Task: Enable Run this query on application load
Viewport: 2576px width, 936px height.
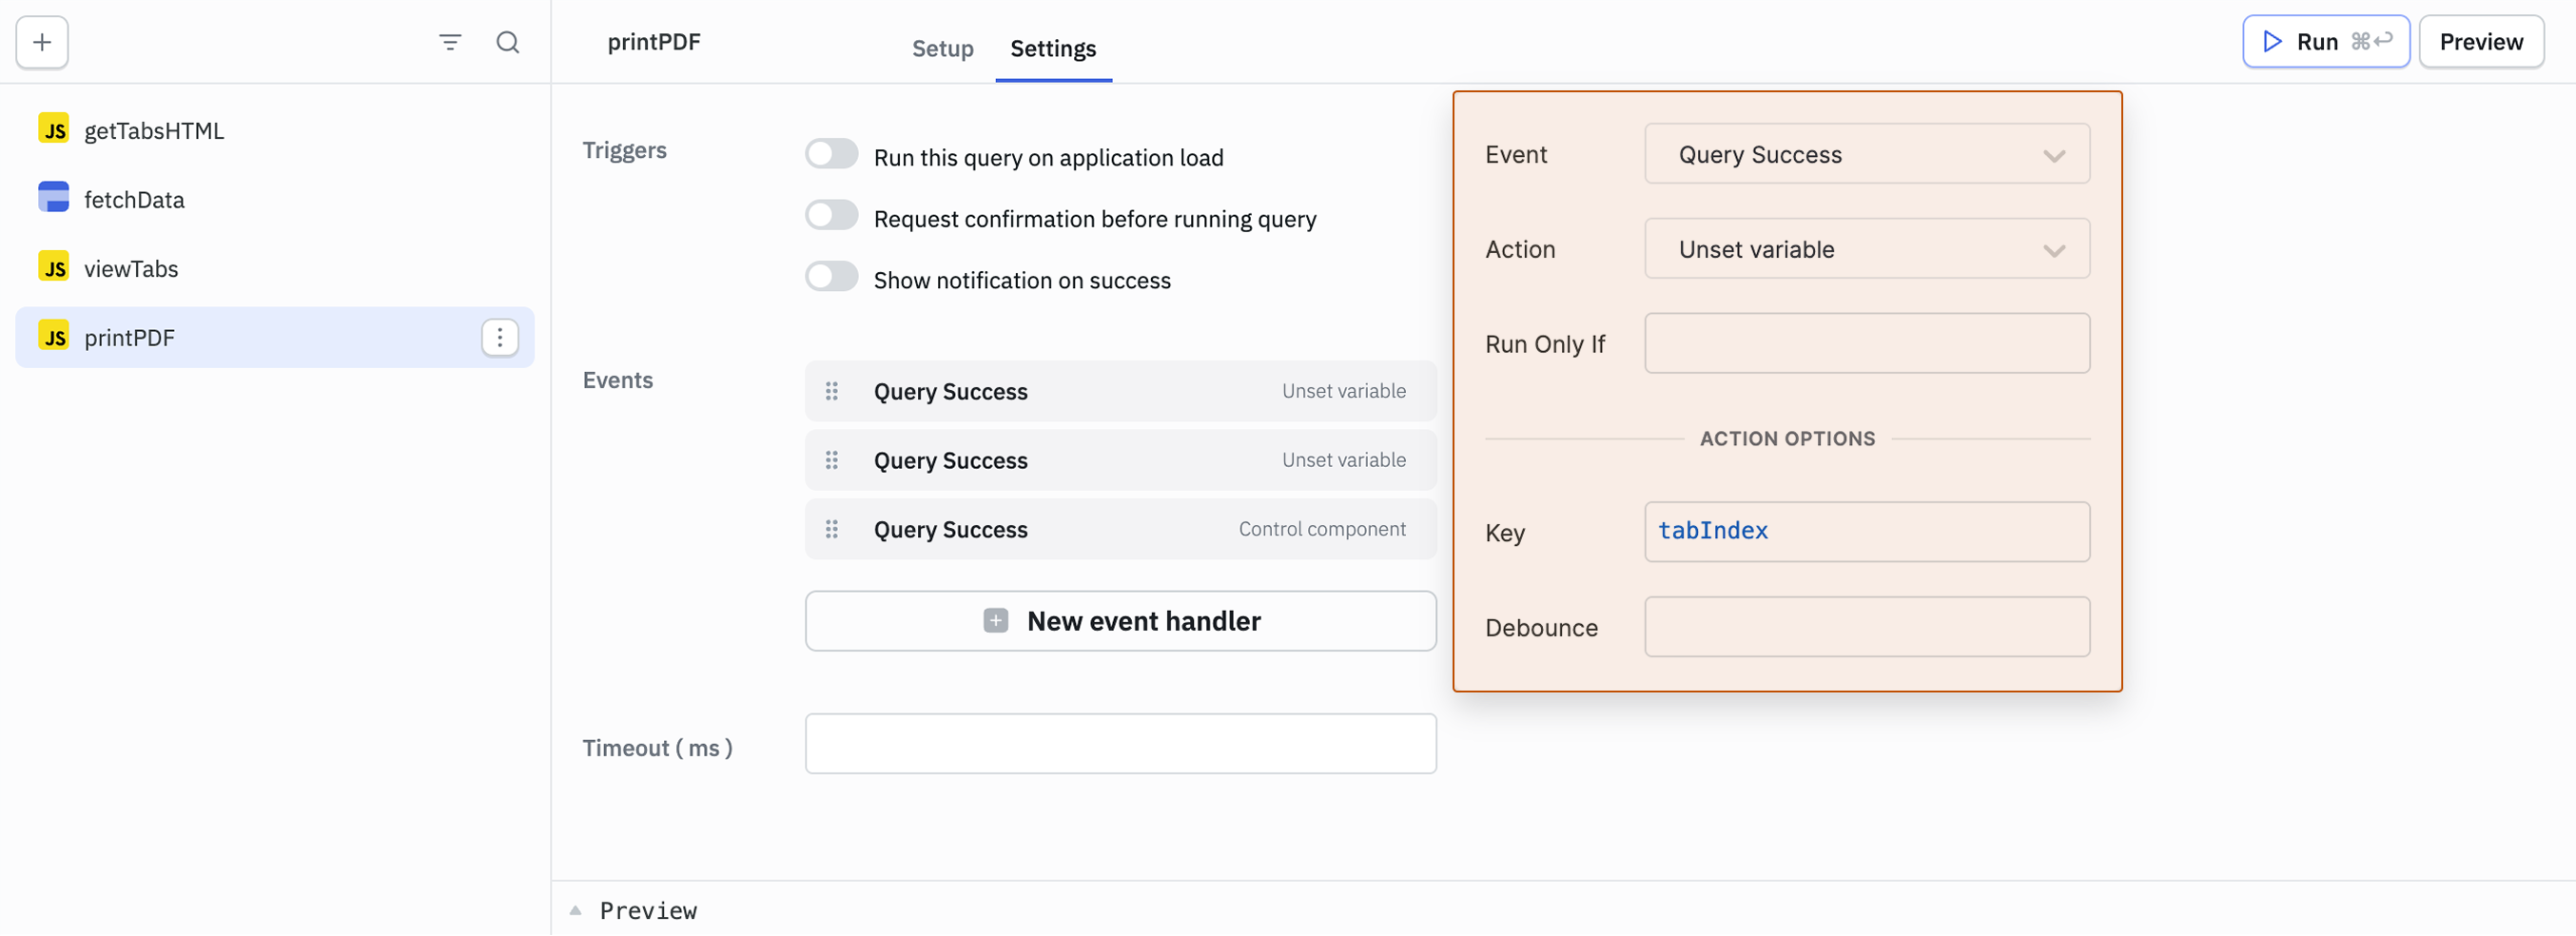Action: (x=831, y=155)
